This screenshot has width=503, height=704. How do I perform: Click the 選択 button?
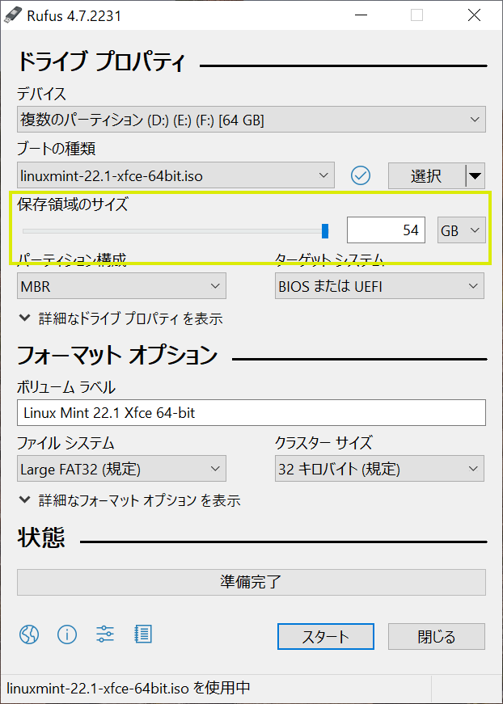[x=427, y=175]
